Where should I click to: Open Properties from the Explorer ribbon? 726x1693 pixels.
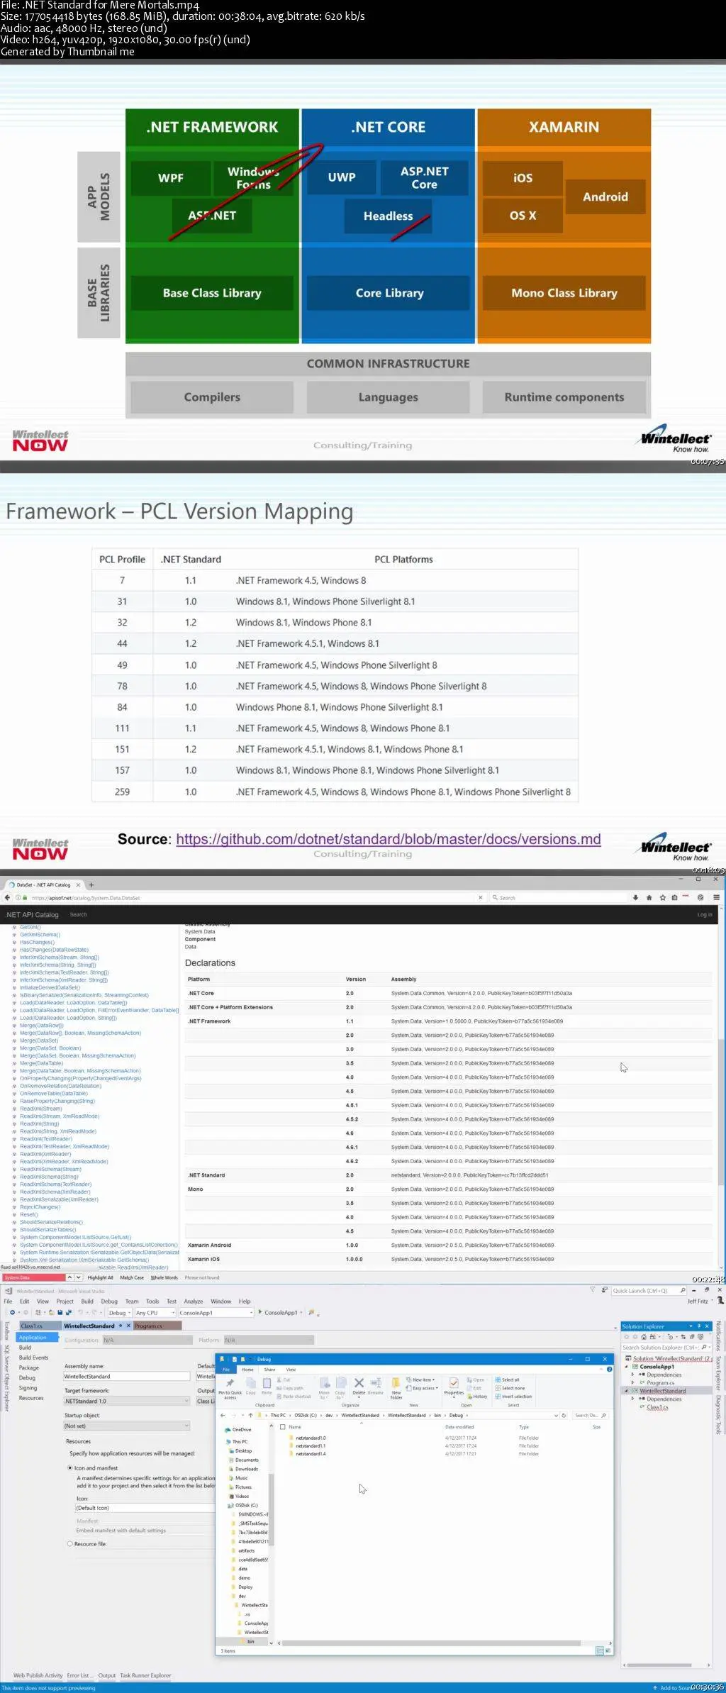click(454, 1387)
